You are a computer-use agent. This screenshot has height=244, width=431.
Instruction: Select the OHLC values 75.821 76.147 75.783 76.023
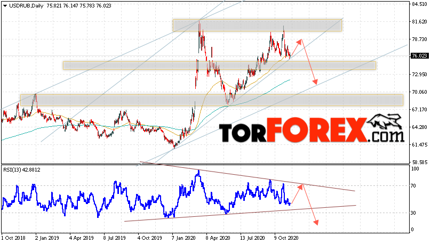[x=79, y=5]
